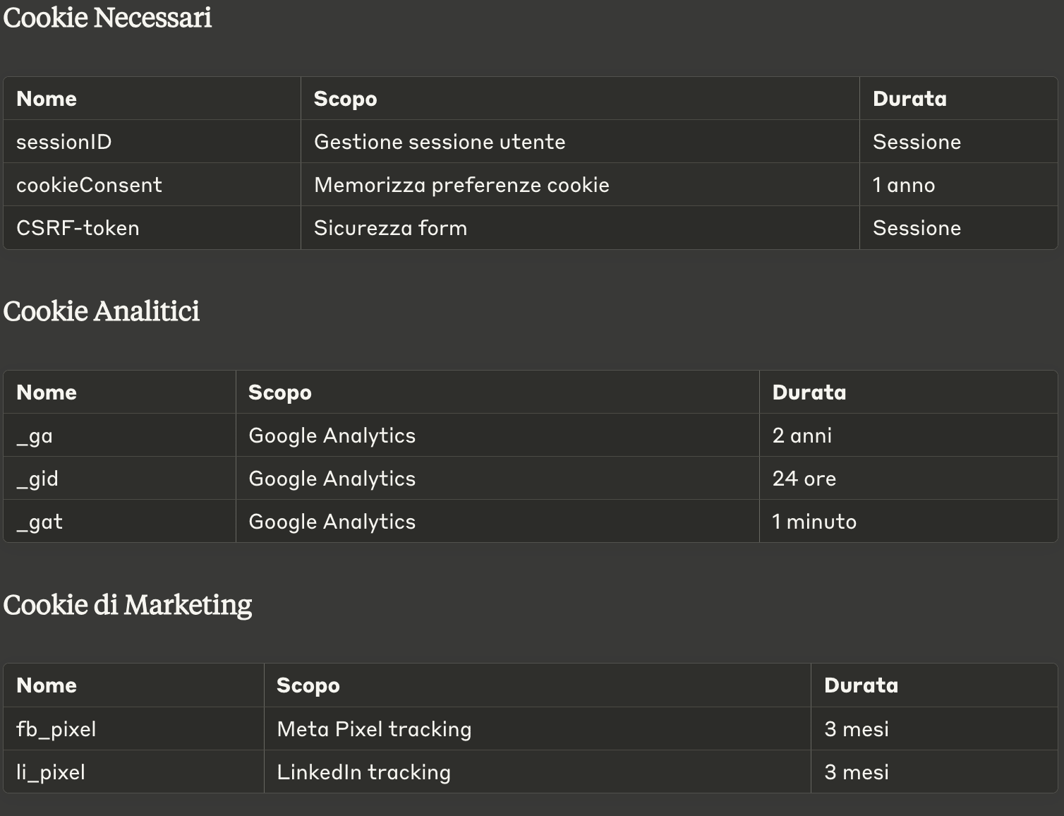1064x816 pixels.
Task: Click the Cookie Analitici heading
Action: [x=102, y=311]
